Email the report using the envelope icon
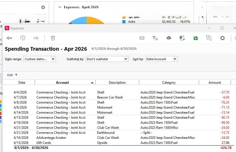This screenshot has height=152, width=236. coord(142,38)
